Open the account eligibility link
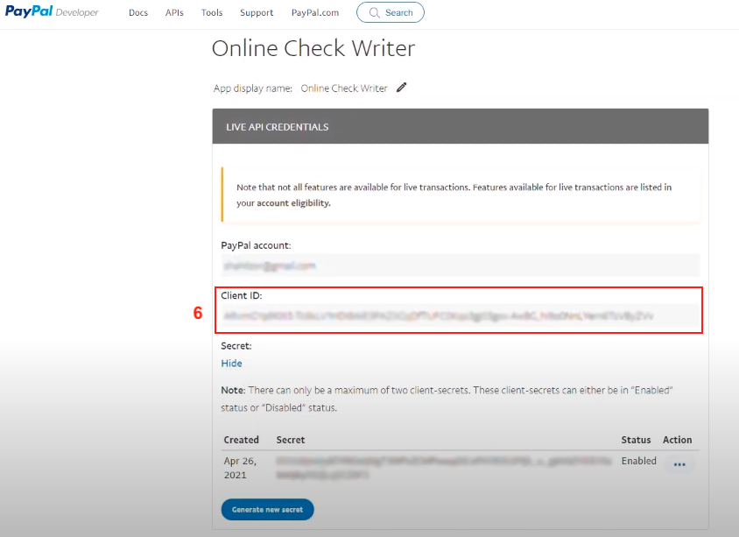Viewport: 739px width, 537px height. (293, 202)
